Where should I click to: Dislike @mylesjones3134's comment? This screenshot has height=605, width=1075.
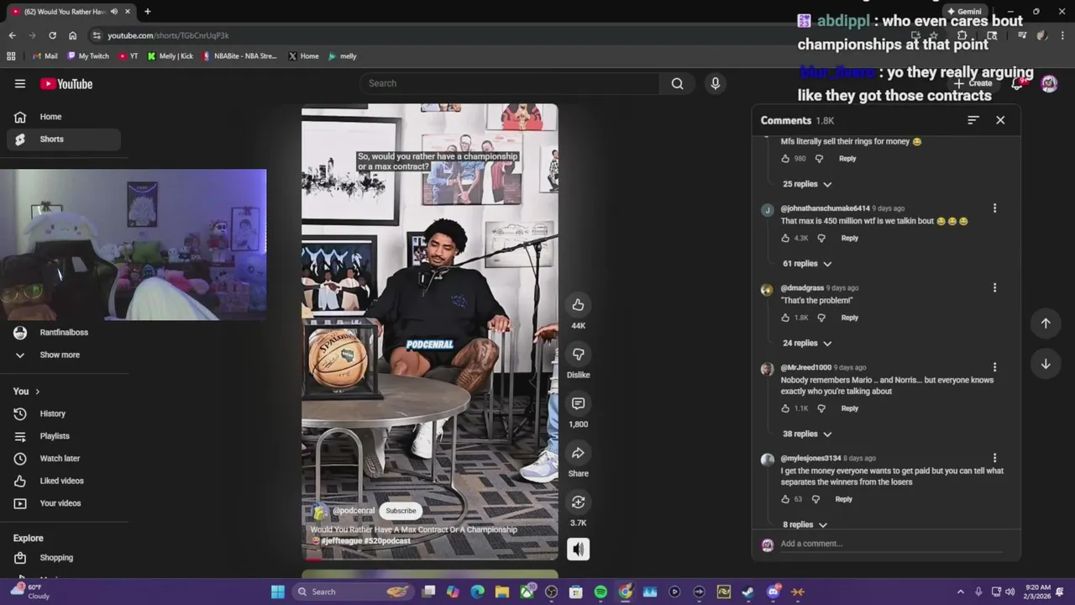tap(815, 499)
